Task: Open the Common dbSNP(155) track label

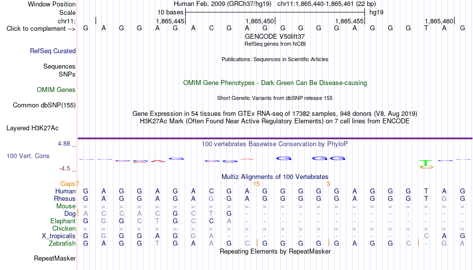Action: [x=44, y=105]
